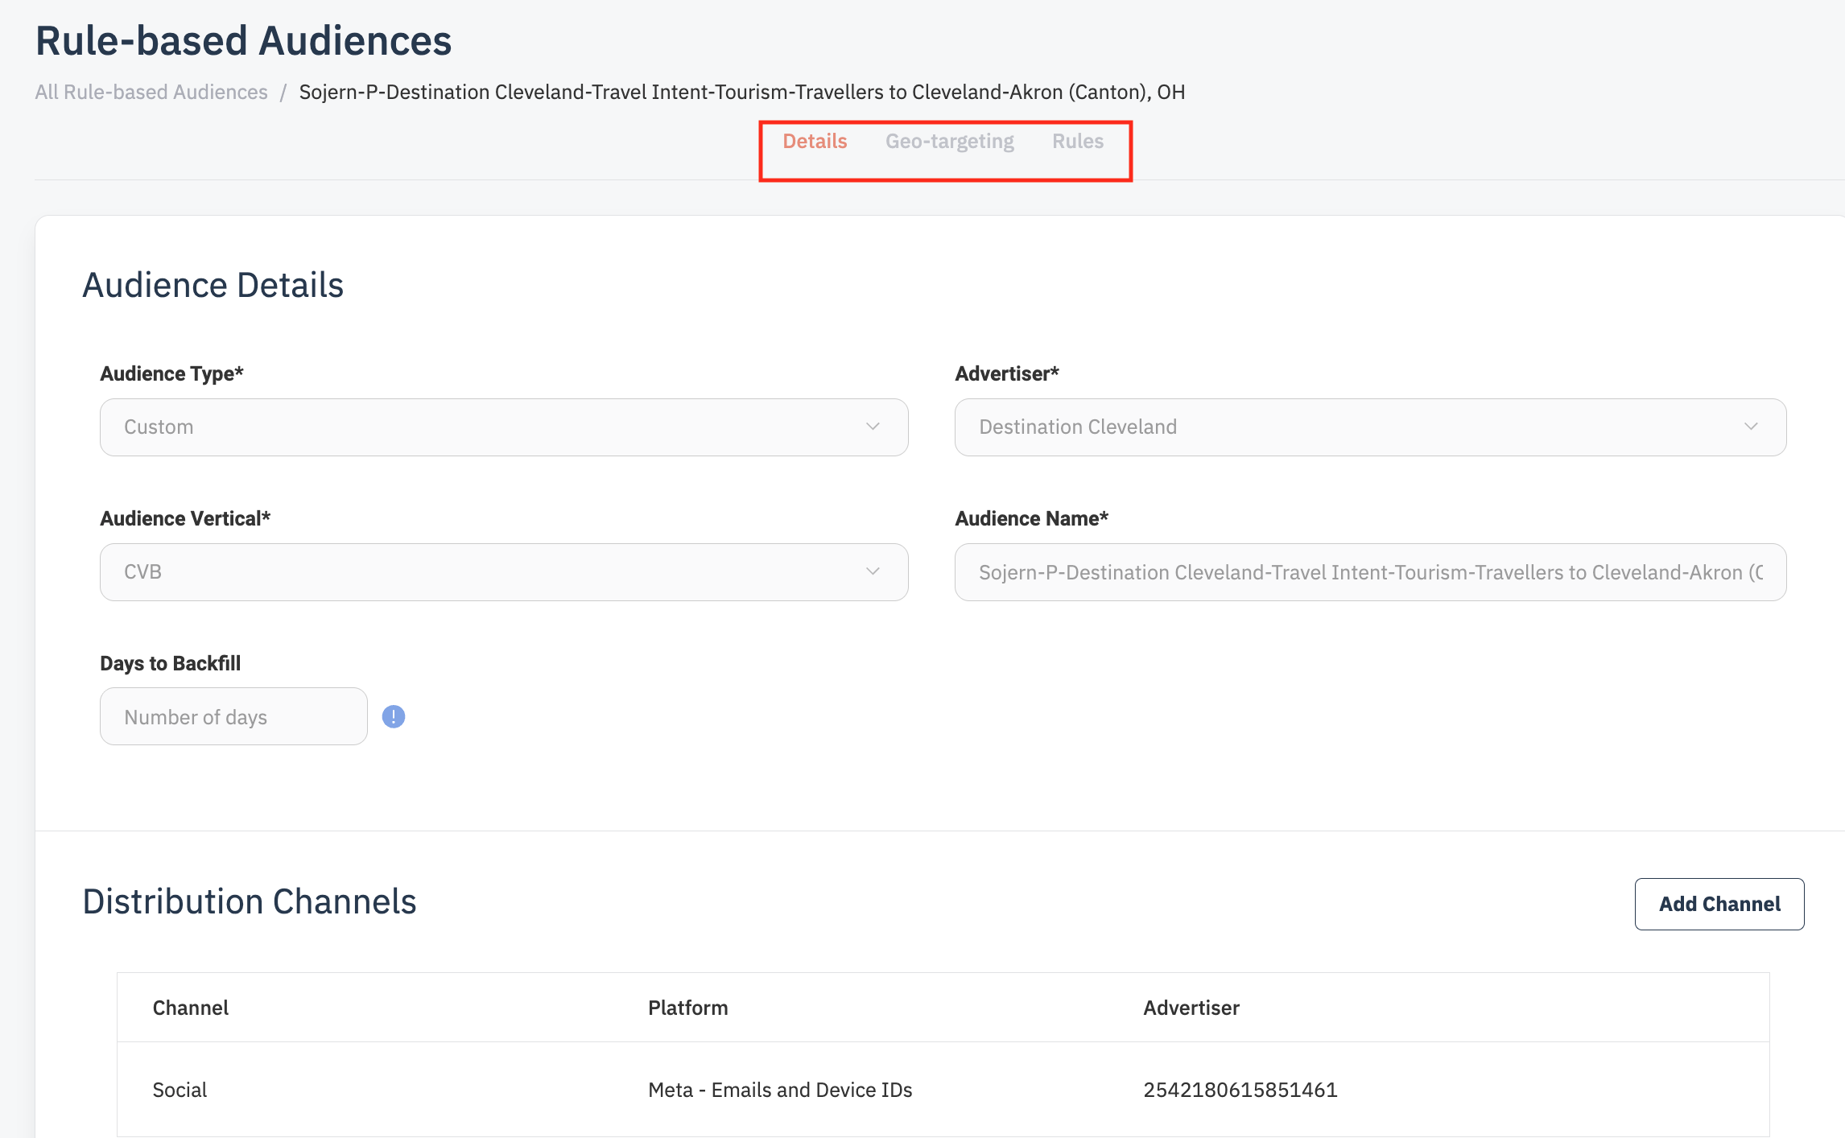Click advertiser ID 2542180615851461
Viewport: 1845px width, 1138px height.
point(1240,1090)
